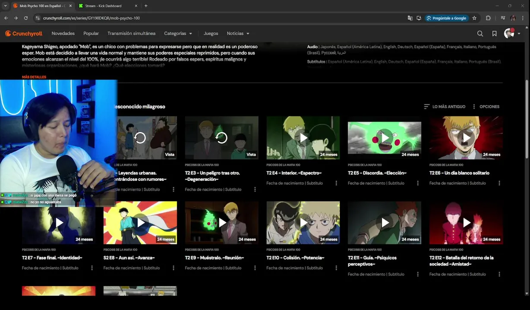Viewport: 530px width, 310px height.
Task: Open Transmisión simultánea
Action: [131, 34]
